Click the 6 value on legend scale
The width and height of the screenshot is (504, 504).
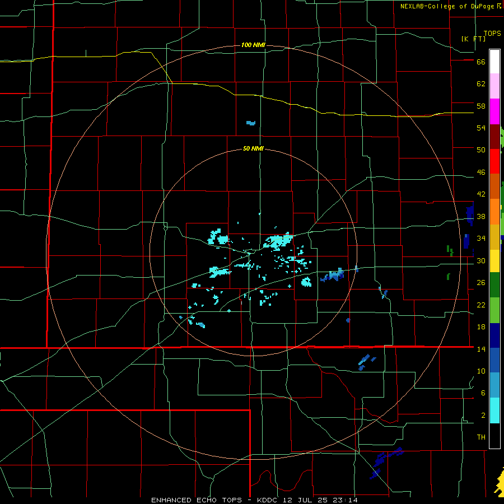[483, 393]
